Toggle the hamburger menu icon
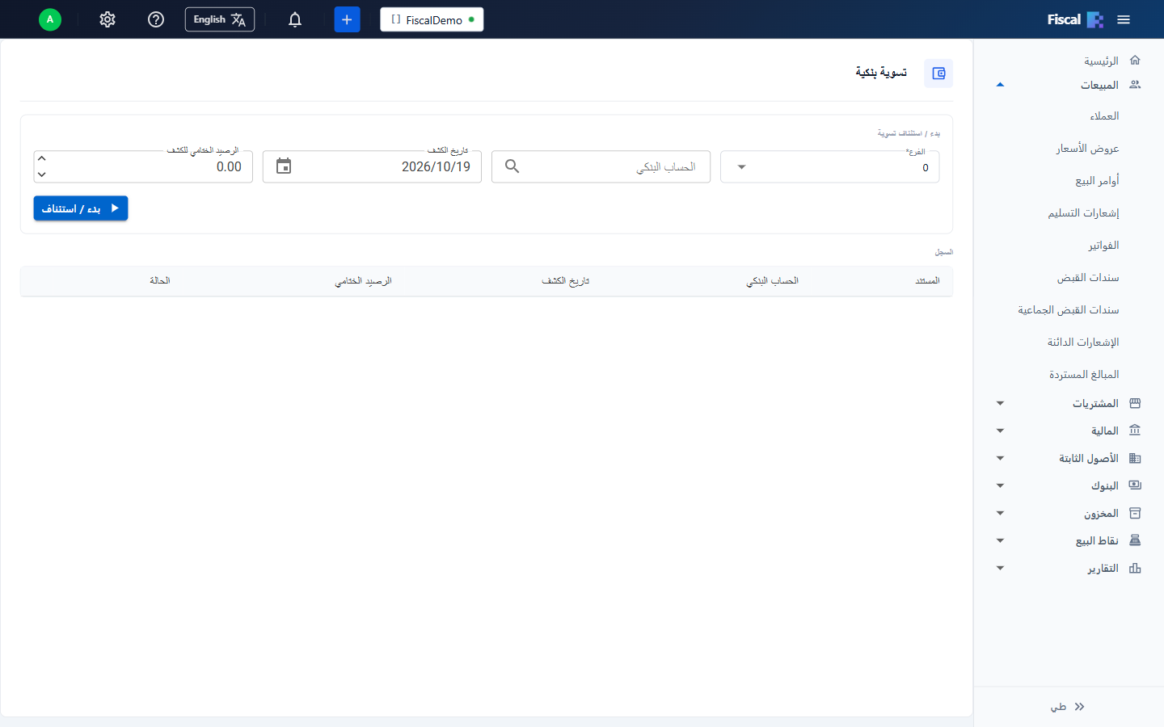Viewport: 1164px width, 727px height. coord(1124,19)
